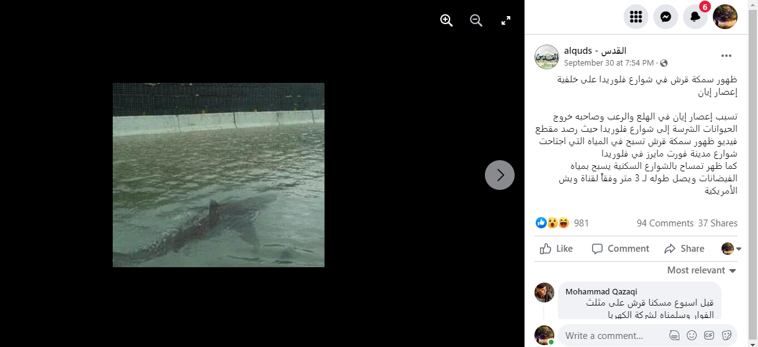Share the shark photo post

pyautogui.click(x=684, y=249)
